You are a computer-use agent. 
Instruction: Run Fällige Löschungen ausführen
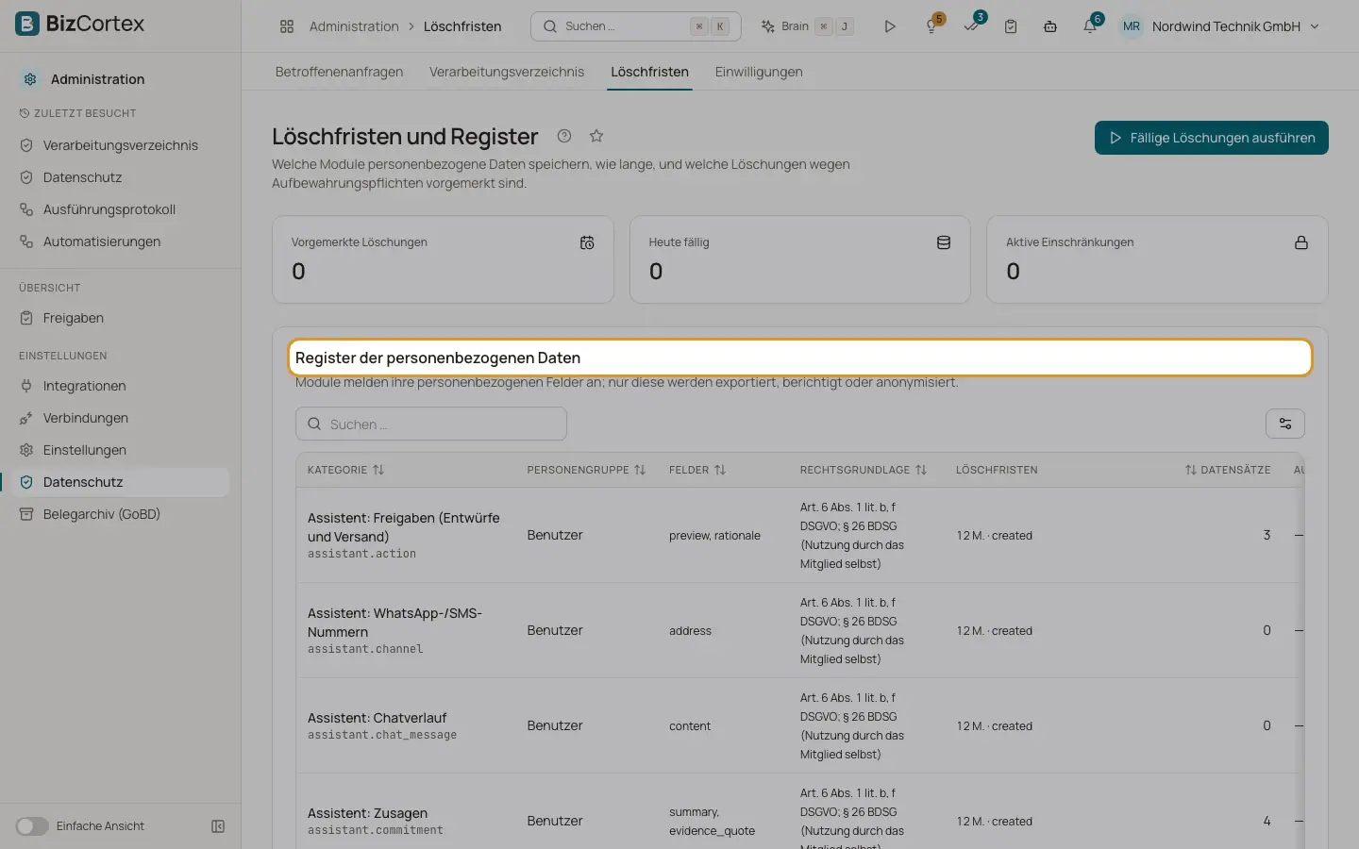pyautogui.click(x=1212, y=138)
